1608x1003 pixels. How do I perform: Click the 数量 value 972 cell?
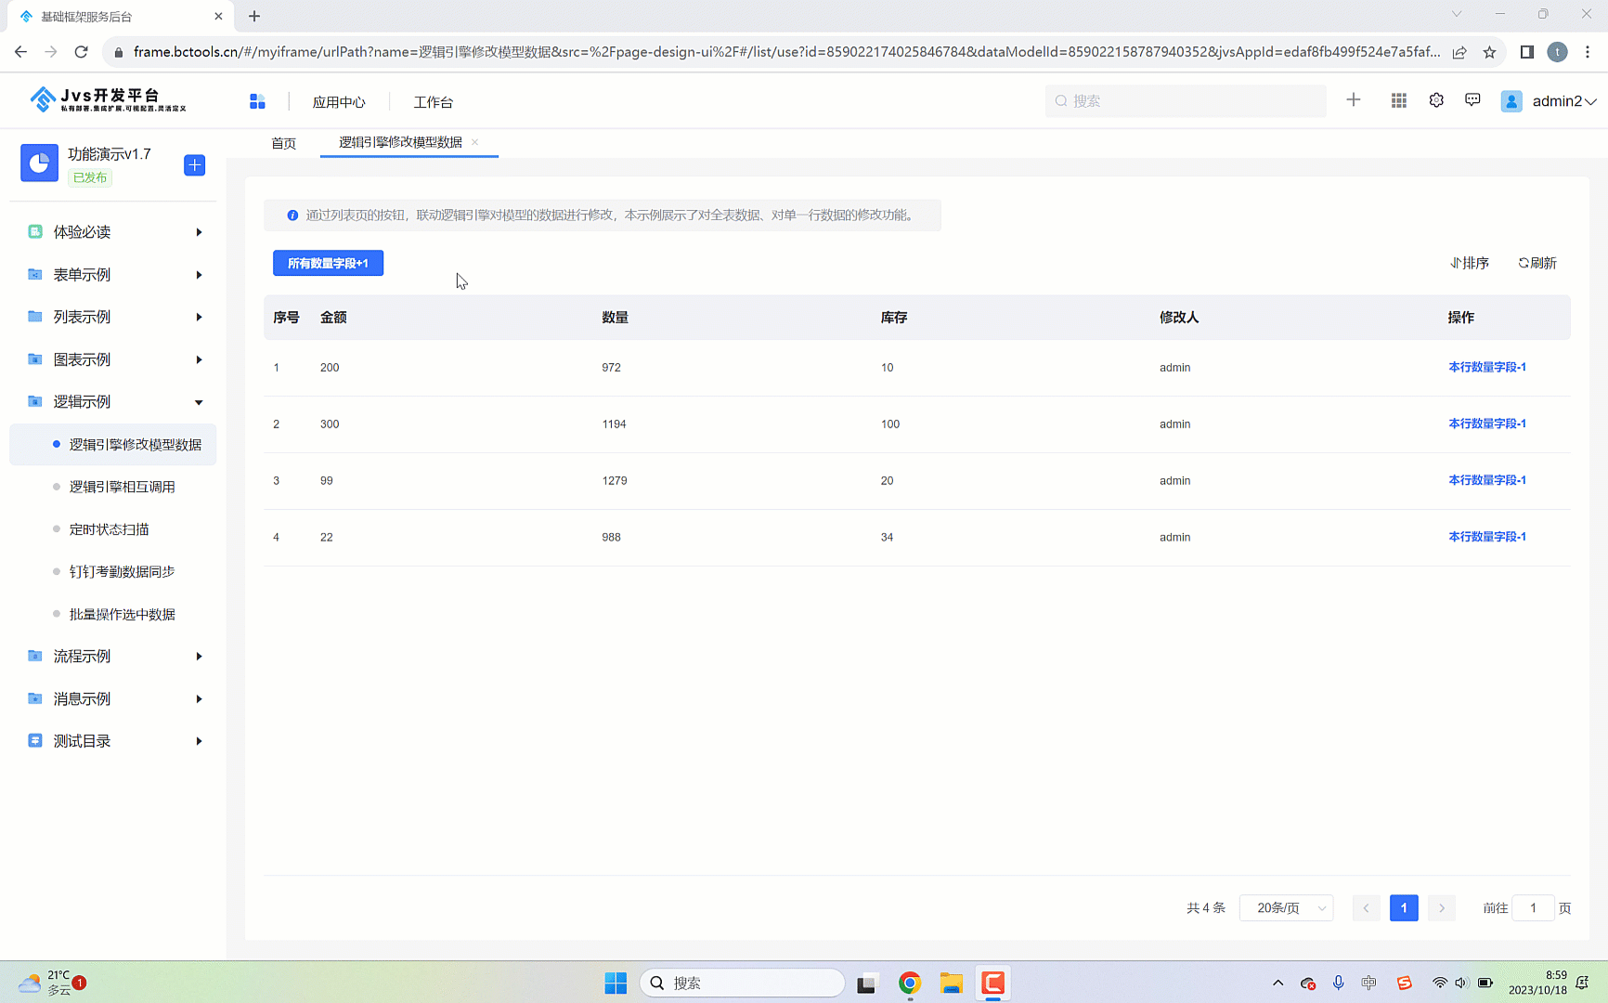(x=611, y=368)
